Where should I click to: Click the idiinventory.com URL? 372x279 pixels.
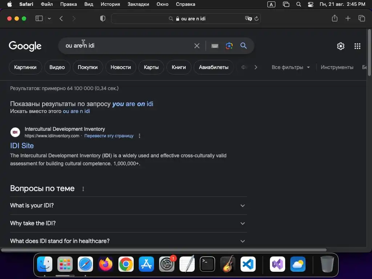[52, 136]
